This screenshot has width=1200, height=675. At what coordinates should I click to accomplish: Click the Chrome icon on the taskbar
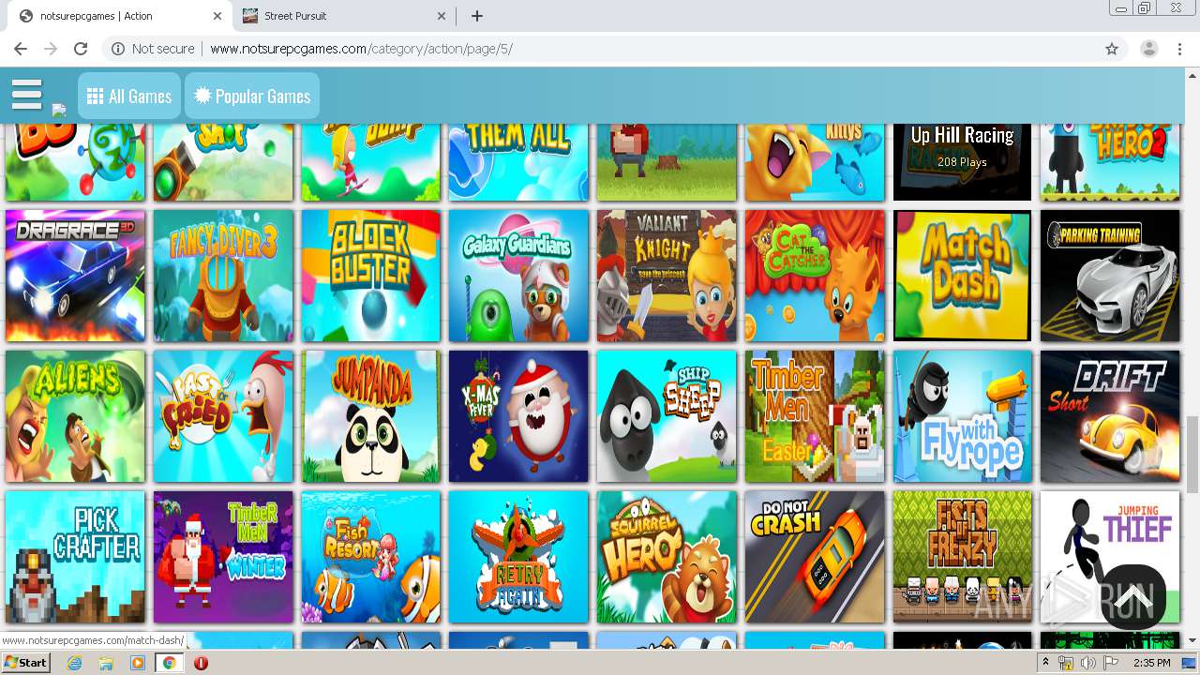pos(169,663)
